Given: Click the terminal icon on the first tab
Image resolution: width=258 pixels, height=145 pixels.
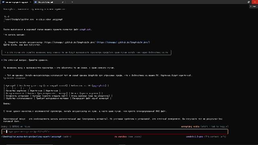Looking at the screenshot, I should (3, 2).
